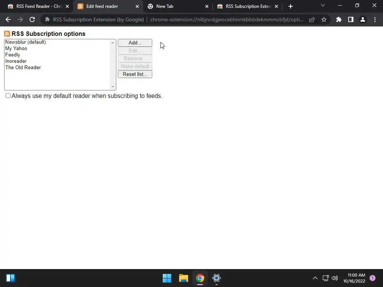Open the tab search chevron
Image resolution: width=383 pixels, height=287 pixels.
[323, 5]
